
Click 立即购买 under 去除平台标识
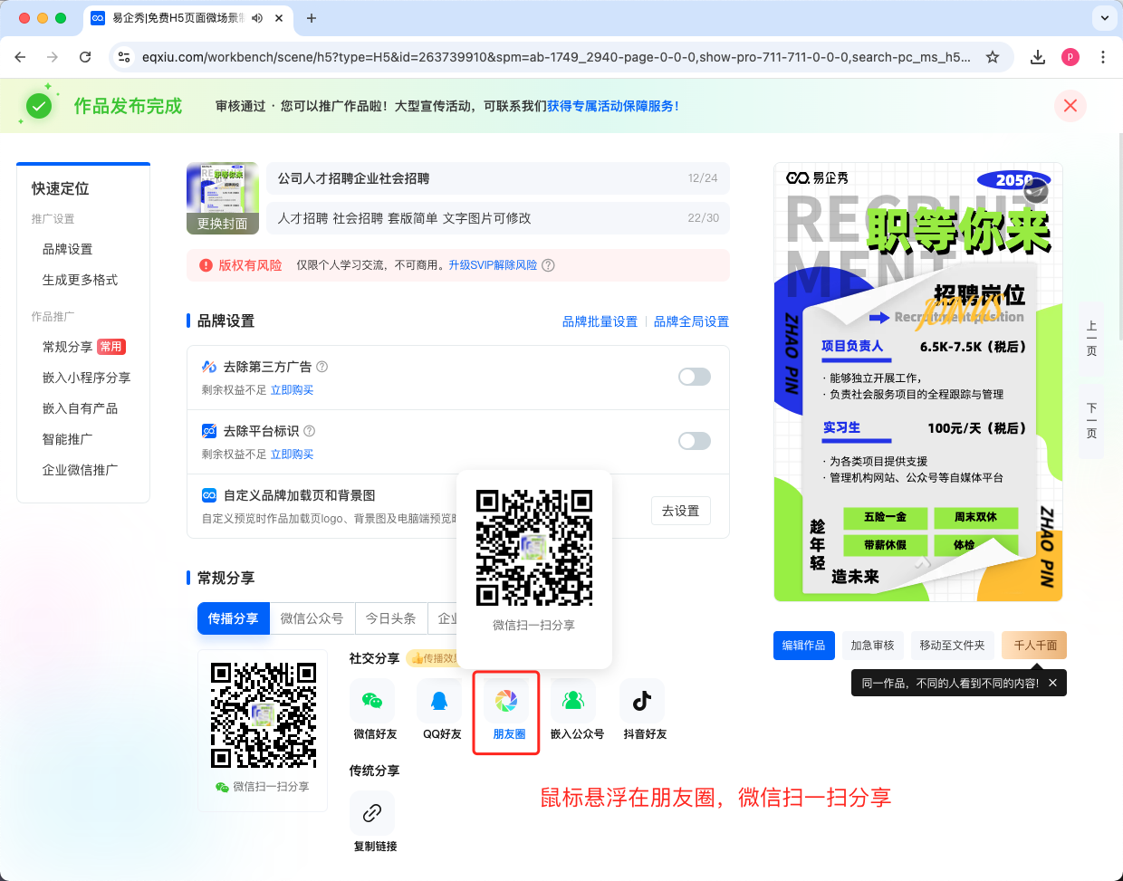coord(292,455)
